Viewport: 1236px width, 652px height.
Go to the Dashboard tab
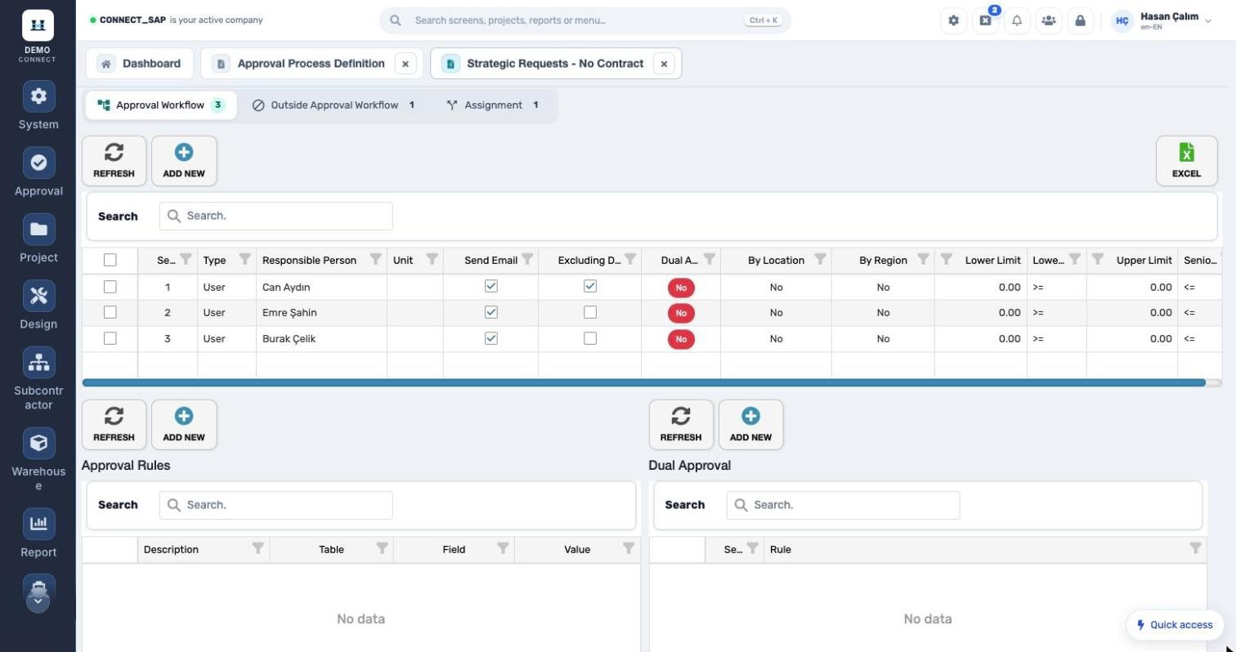coord(140,64)
